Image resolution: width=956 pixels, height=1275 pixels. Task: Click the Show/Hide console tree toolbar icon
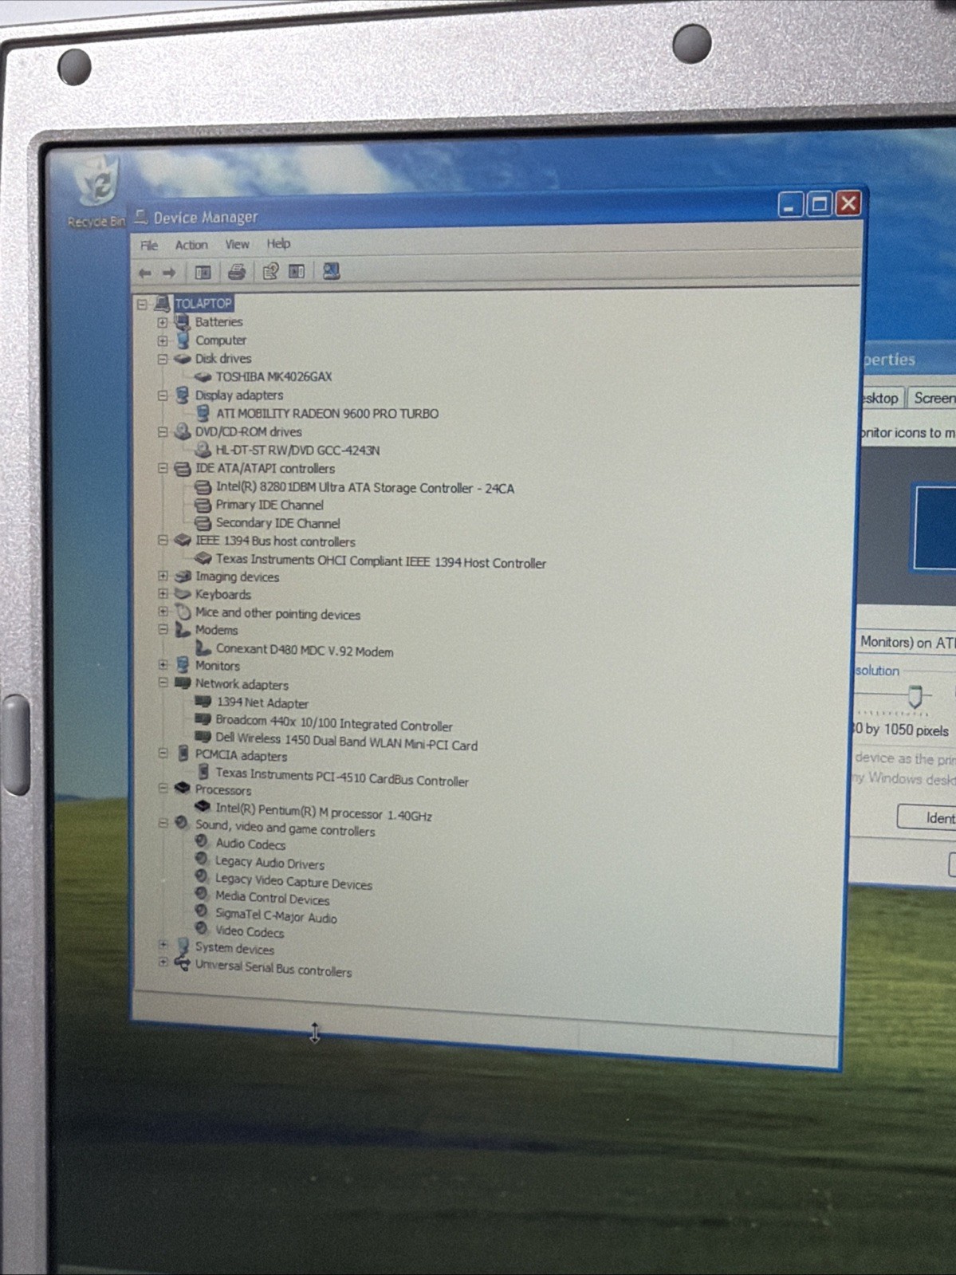click(x=203, y=273)
